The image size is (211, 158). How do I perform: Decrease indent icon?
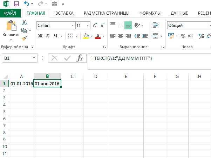click(137, 36)
